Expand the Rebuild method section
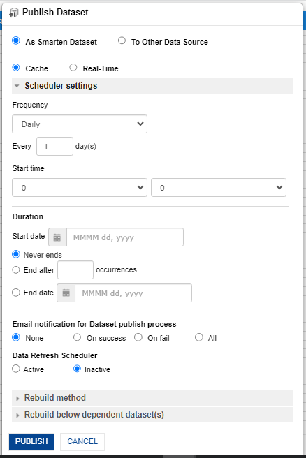This screenshot has width=306, height=458. (152, 398)
